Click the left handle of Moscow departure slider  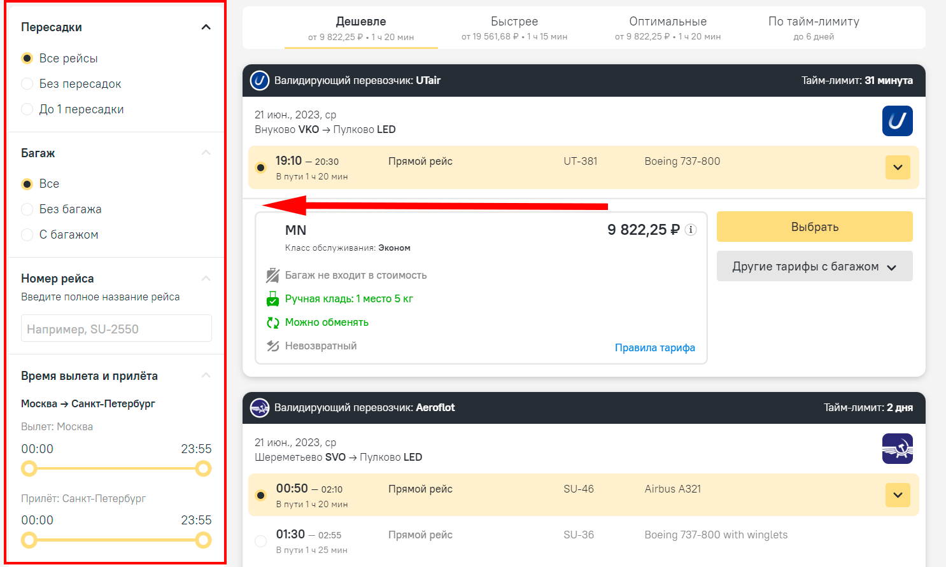point(29,469)
